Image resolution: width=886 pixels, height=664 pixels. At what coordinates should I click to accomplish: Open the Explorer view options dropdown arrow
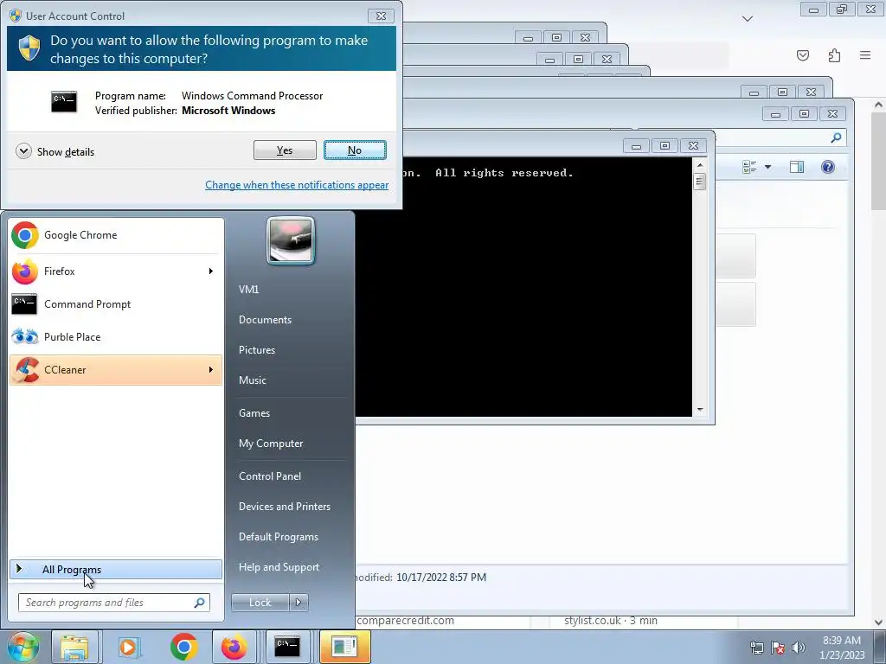coord(768,167)
